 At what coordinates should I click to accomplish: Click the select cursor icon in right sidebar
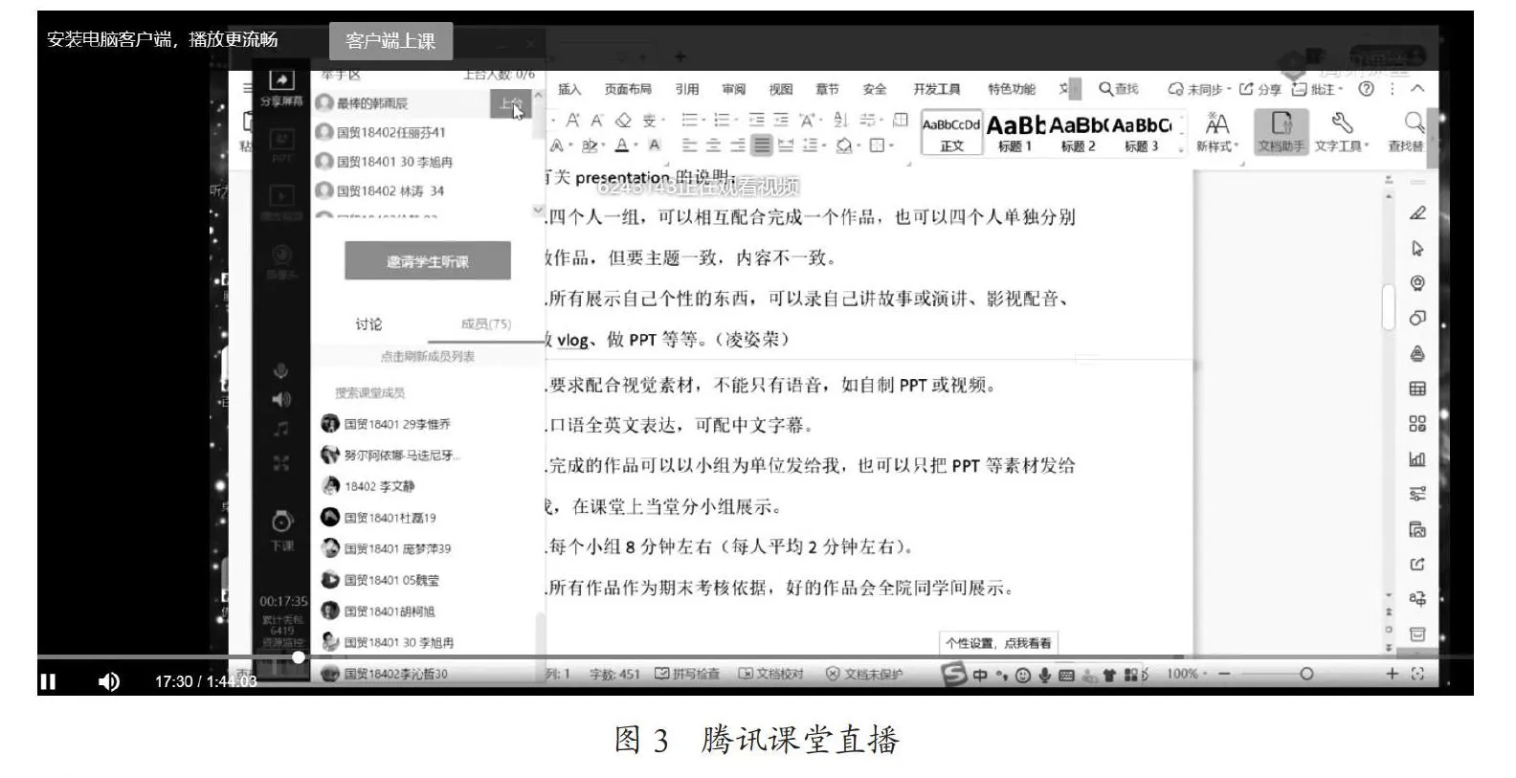1417,248
